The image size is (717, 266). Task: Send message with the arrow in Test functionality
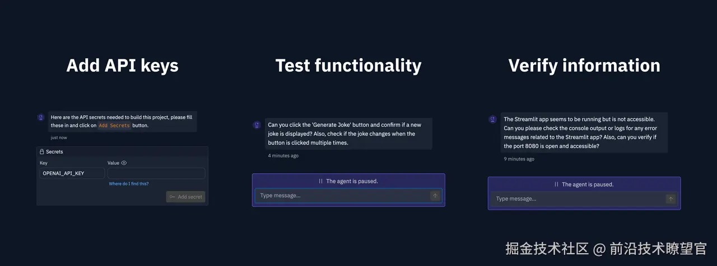[435, 196]
